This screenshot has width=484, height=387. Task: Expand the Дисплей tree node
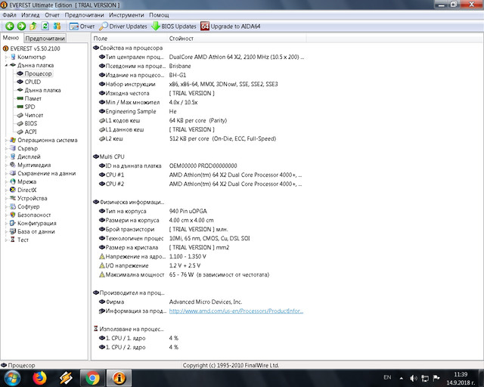[6, 156]
